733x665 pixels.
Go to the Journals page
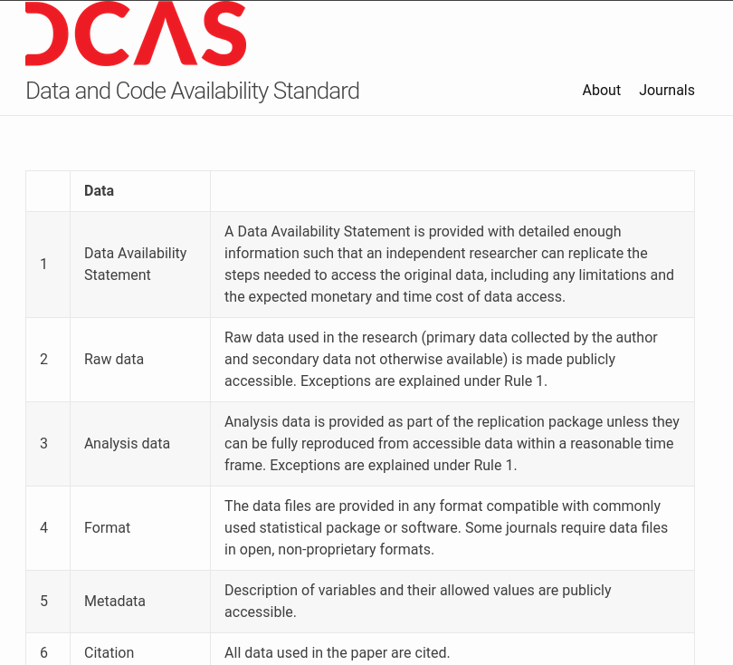[x=667, y=90]
